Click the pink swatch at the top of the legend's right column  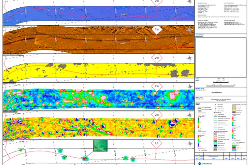tap(234, 106)
